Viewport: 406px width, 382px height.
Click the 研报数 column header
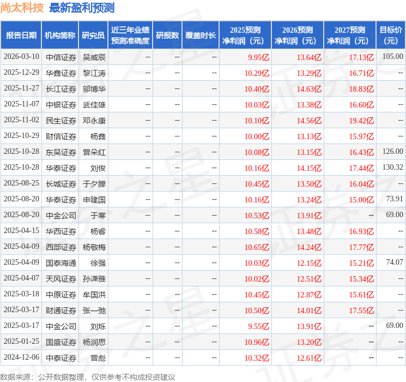[x=167, y=35]
